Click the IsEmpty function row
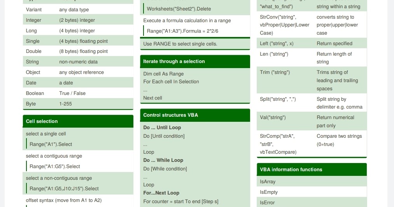Viewport: 394px width, 207px height. click(x=312, y=192)
